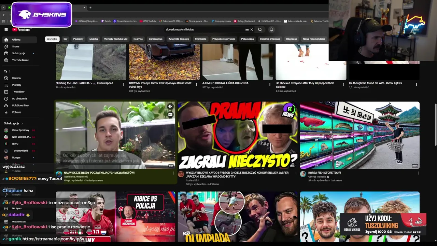Open the KIBICE VS POLICJA thumbnail

115,217
